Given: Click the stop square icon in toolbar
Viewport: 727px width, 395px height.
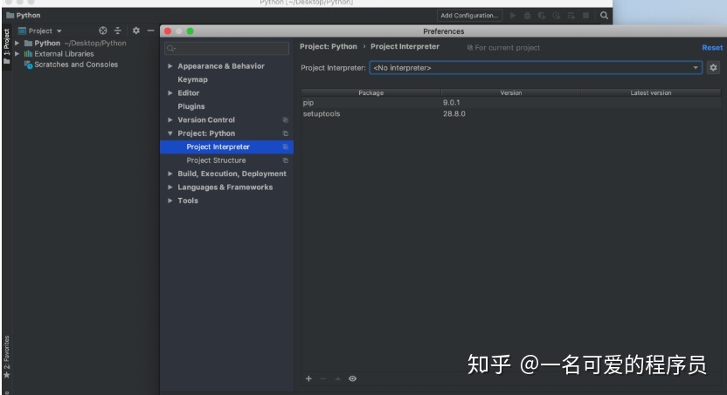Looking at the screenshot, I should click(585, 16).
